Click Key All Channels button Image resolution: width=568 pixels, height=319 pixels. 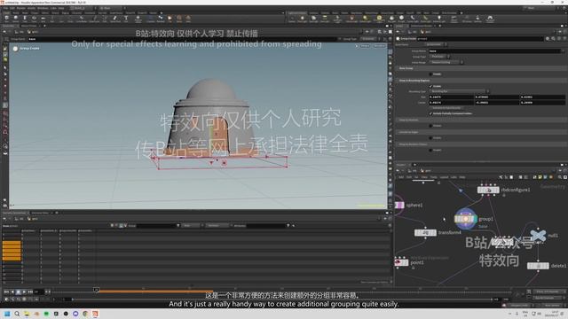(547, 298)
